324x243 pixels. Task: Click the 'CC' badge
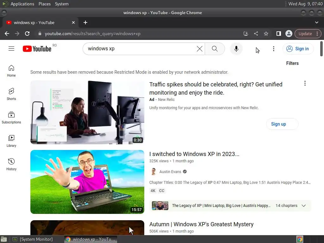[x=162, y=191]
